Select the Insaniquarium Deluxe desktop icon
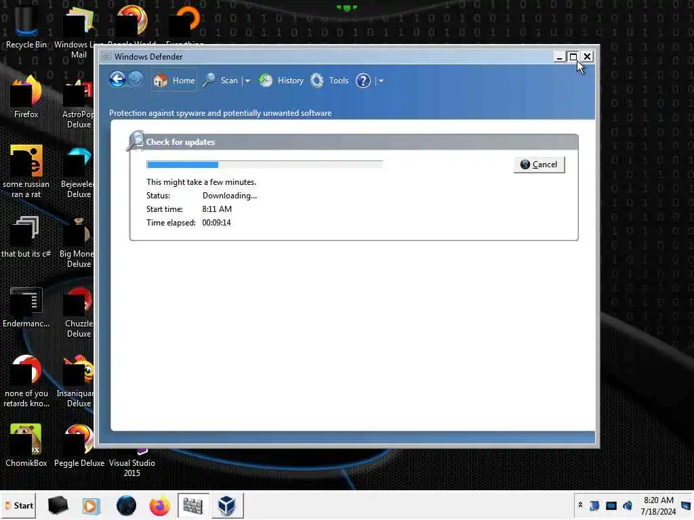The image size is (694, 520). pyautogui.click(x=77, y=381)
